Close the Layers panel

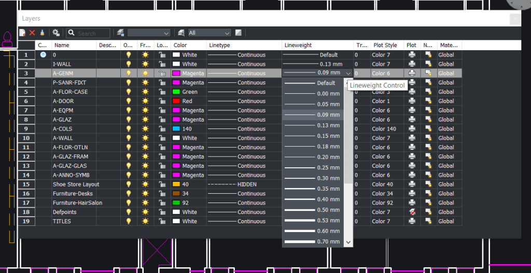pyautogui.click(x=515, y=19)
